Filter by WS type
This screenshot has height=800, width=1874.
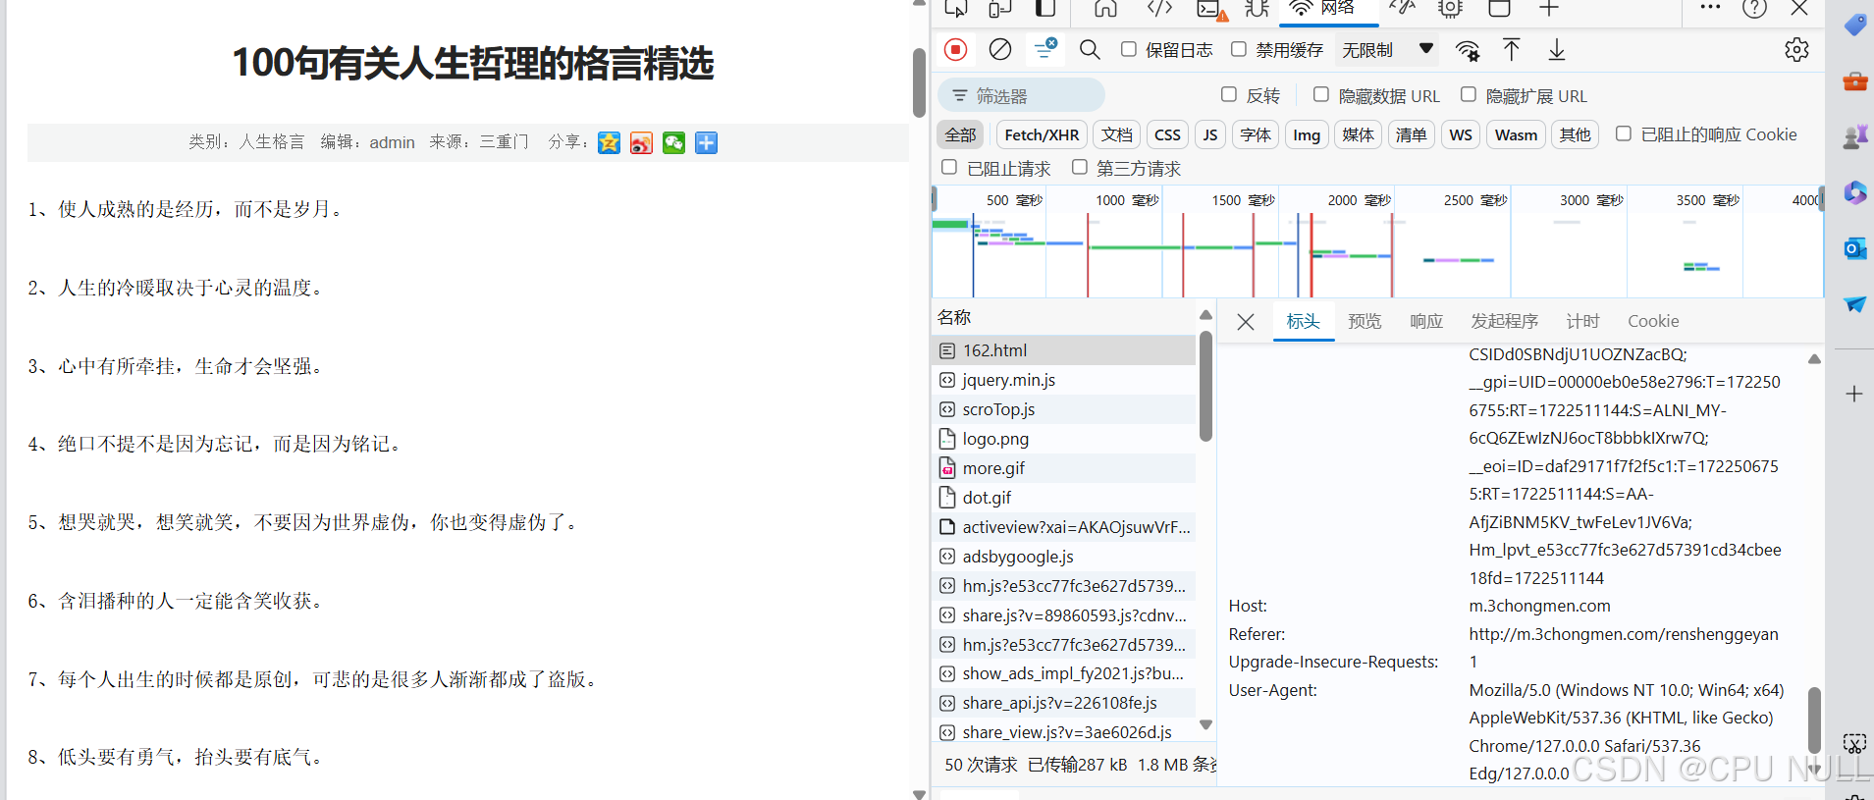[1461, 134]
